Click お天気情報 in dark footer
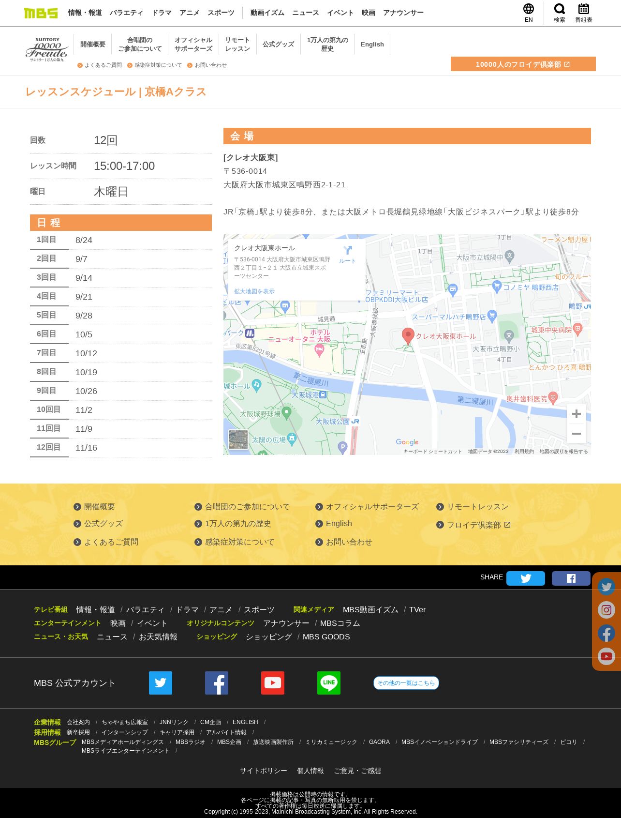This screenshot has width=621, height=818. (x=158, y=637)
